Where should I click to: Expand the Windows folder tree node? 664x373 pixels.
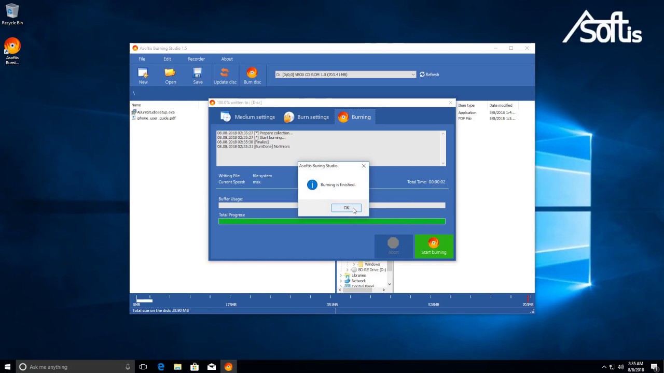pos(354,264)
